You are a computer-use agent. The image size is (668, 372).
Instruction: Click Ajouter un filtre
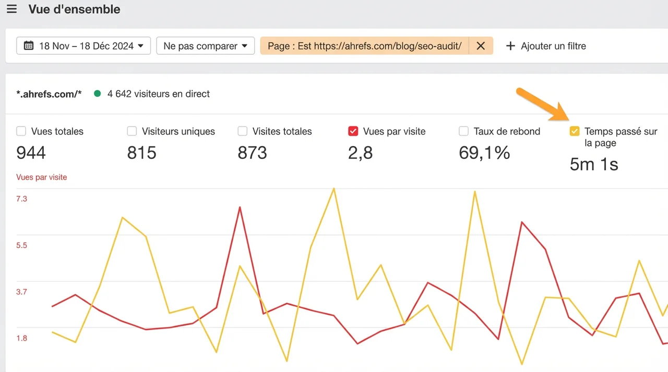[x=553, y=46]
